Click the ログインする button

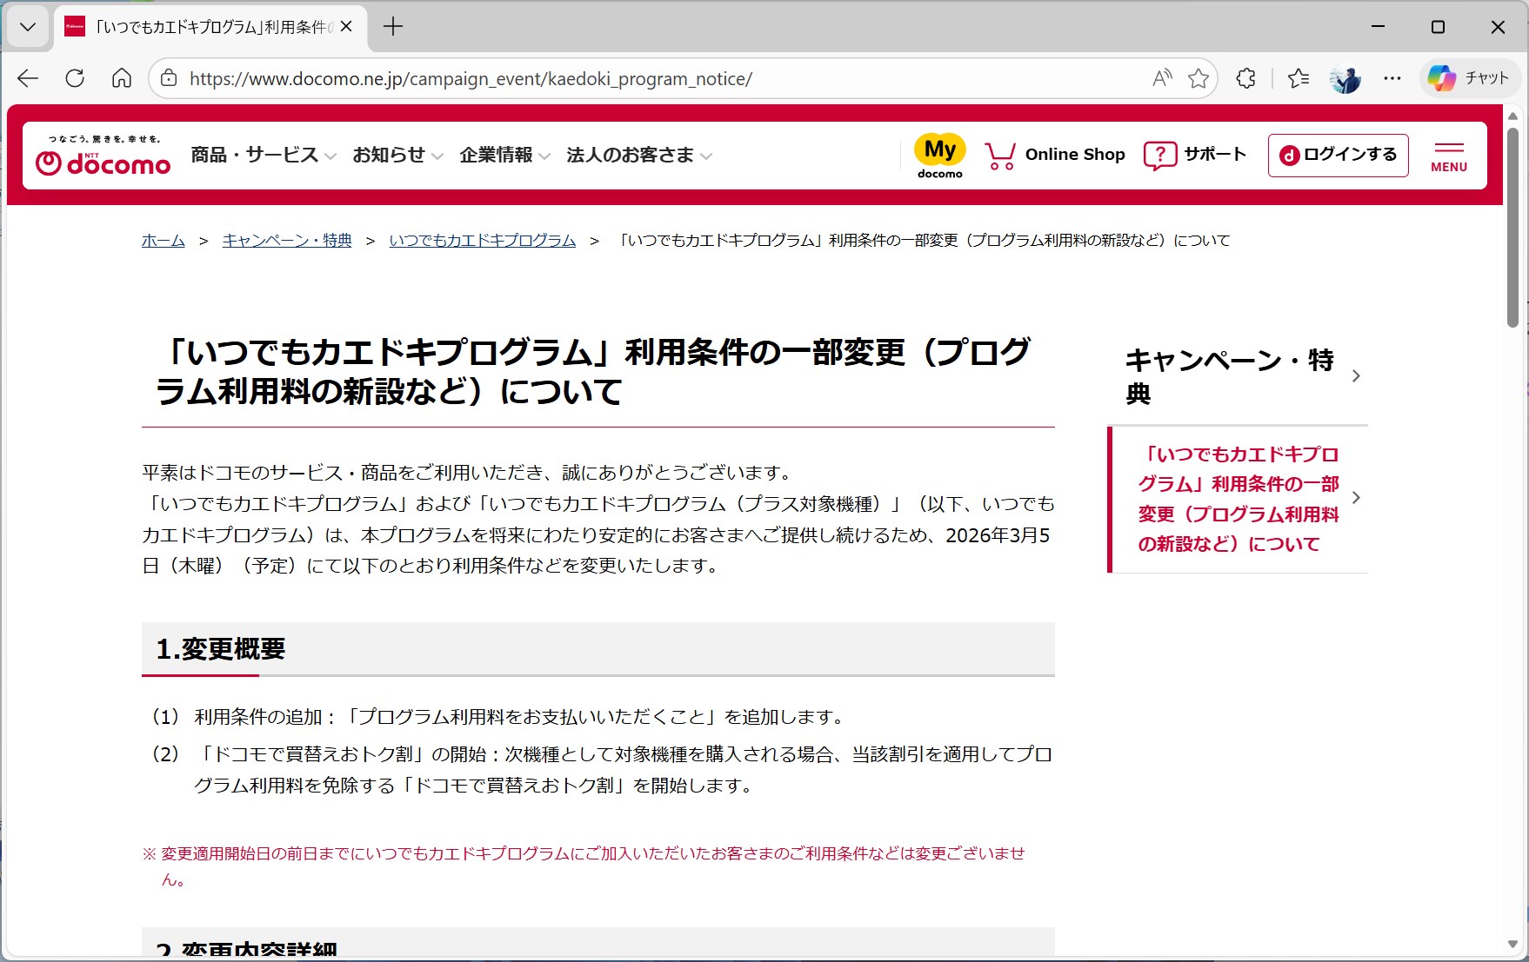click(x=1337, y=156)
